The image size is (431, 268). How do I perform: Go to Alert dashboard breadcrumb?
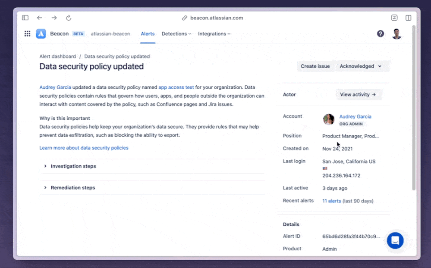(x=58, y=56)
